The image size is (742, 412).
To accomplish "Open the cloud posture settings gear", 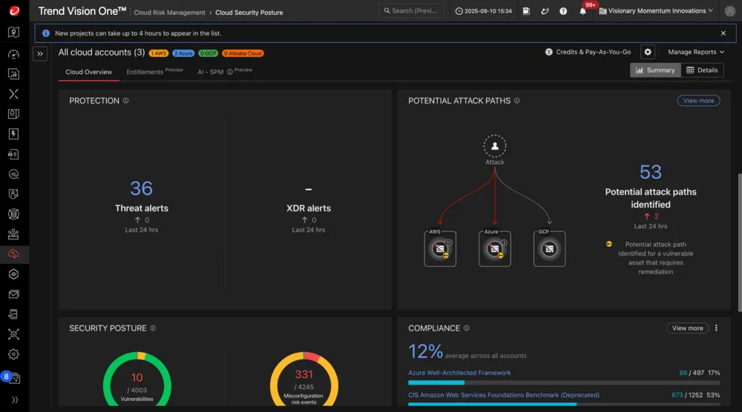I will [648, 52].
